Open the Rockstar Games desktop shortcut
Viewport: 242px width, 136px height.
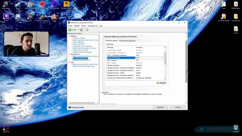[67, 5]
